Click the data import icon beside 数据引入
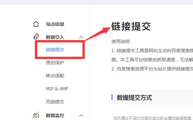 [x=36, y=37]
